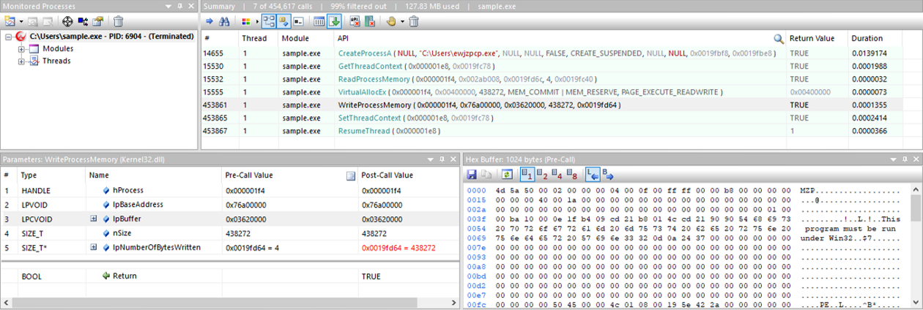The width and height of the screenshot is (923, 310).
Task: Expand the lpNumberOfBytesWritten parameter
Action: (94, 248)
